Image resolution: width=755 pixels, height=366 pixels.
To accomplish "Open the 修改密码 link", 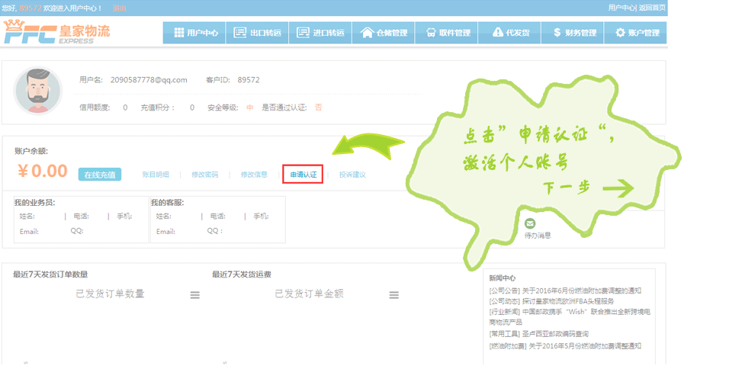I will (204, 175).
